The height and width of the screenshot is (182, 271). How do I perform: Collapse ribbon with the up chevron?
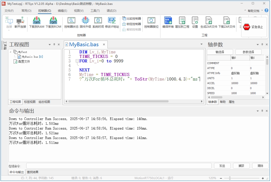coord(245,10)
